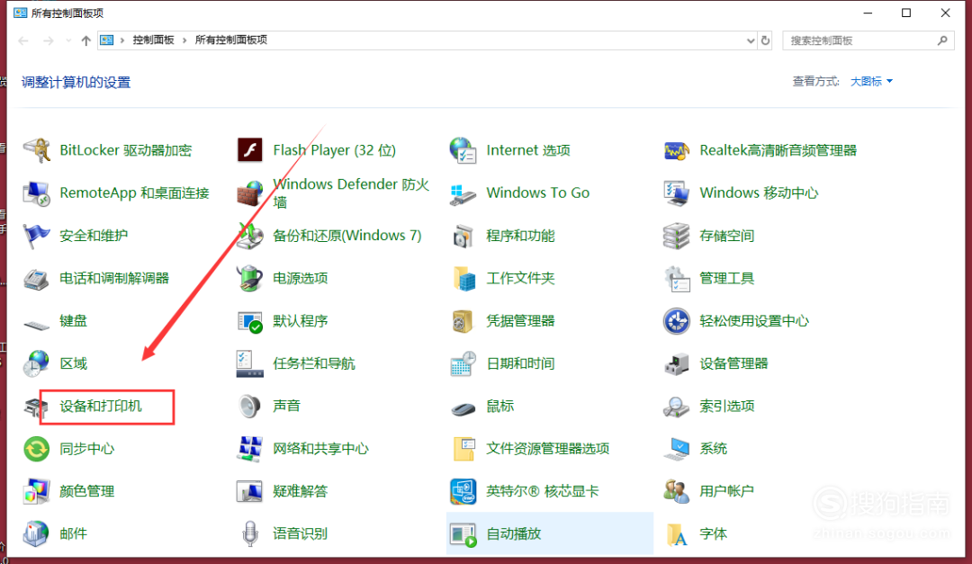This screenshot has width=972, height=564.
Task: Open the Flash Player (32 位) icon
Action: click(x=250, y=150)
